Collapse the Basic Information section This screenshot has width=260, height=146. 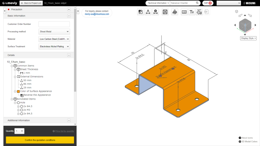[x=69, y=15]
